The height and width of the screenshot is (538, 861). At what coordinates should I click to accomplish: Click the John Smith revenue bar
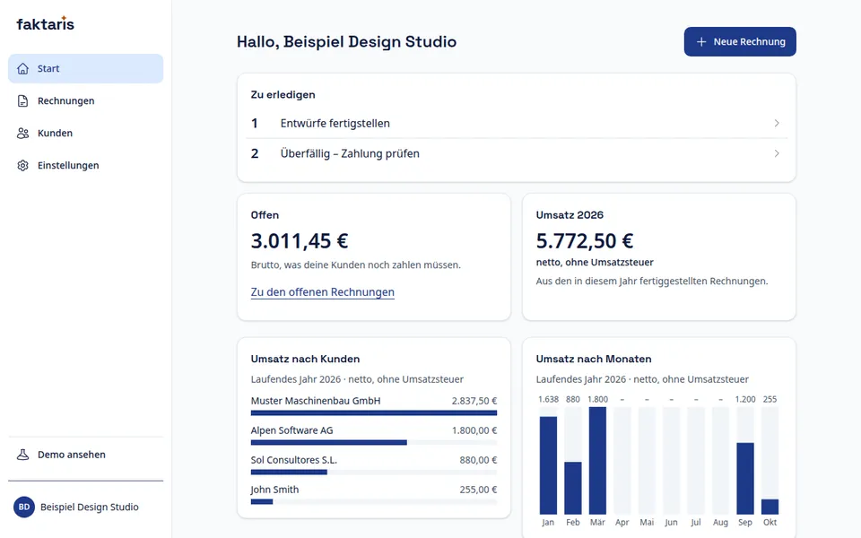coord(262,502)
